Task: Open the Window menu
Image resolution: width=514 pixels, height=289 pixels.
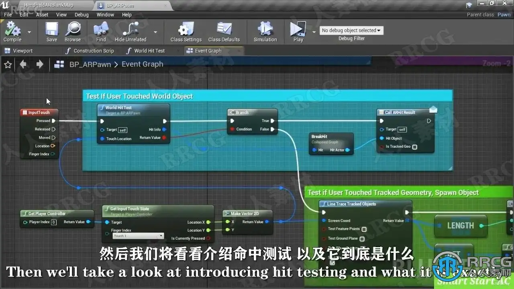Action: click(x=105, y=14)
